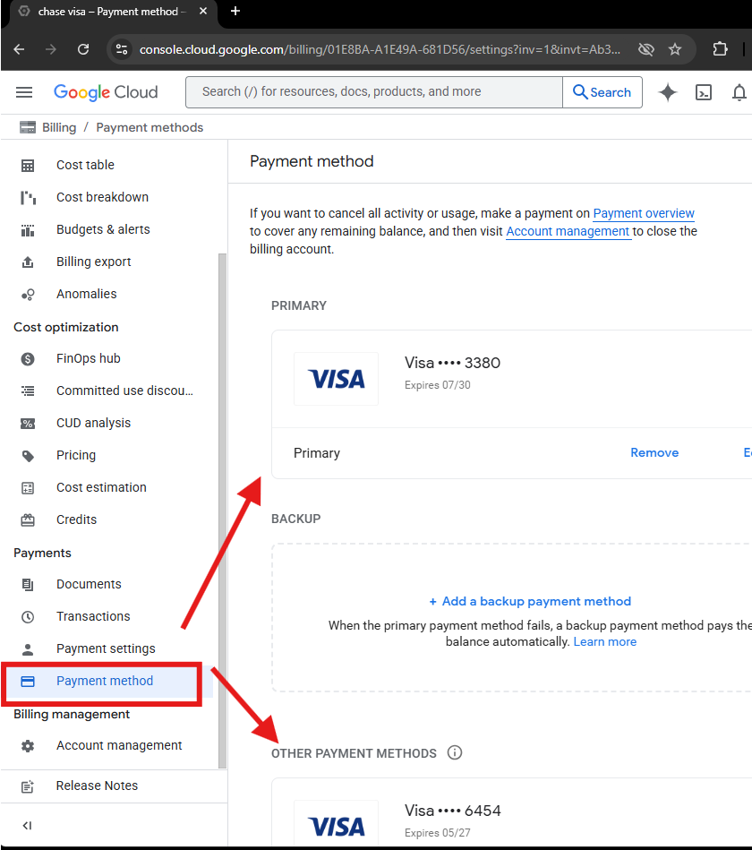
Task: Activate Cloud Shell terminal icon
Action: [704, 92]
